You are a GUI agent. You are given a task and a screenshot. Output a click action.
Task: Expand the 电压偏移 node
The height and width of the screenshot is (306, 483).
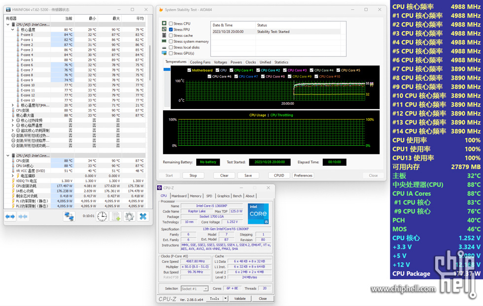coord(13,176)
